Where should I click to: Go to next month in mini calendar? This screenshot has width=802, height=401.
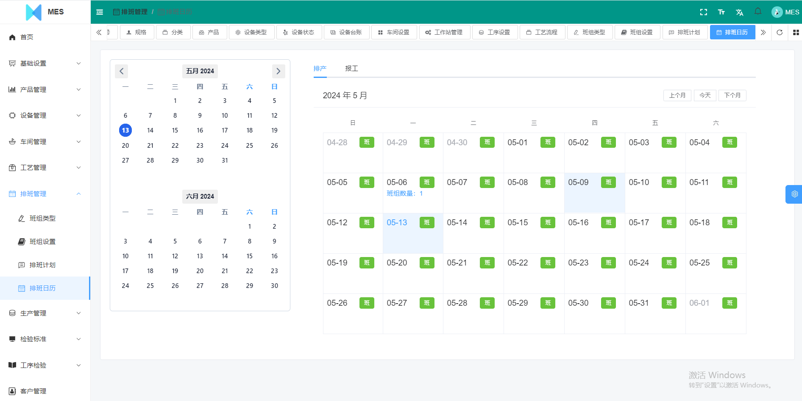point(278,71)
